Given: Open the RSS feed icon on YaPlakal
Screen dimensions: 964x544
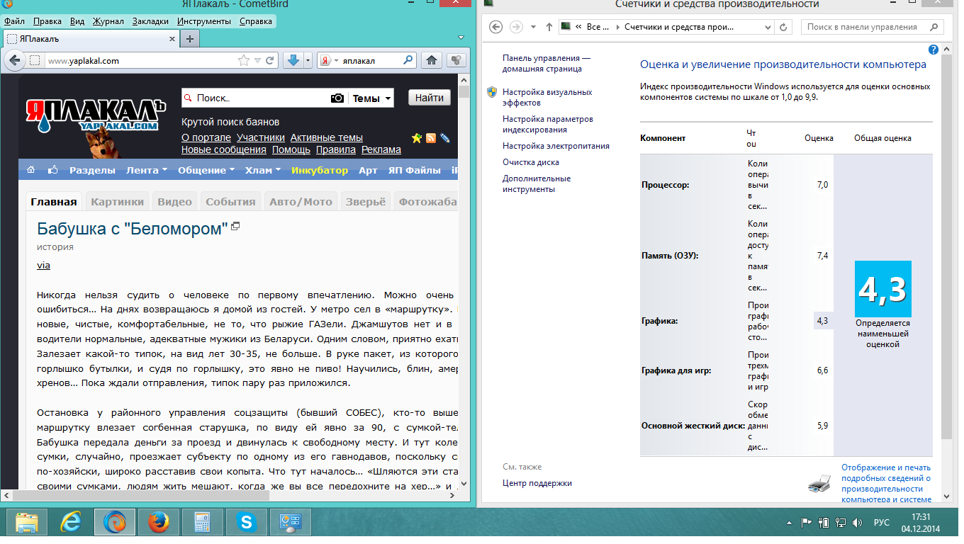Looking at the screenshot, I should [x=430, y=137].
